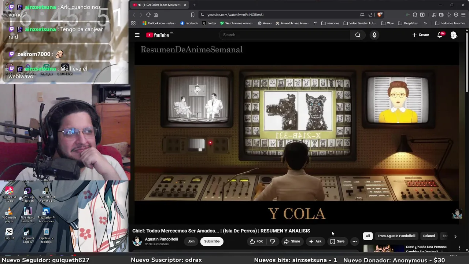
Task: Open the browser apps grid icon
Action: click(x=133, y=23)
